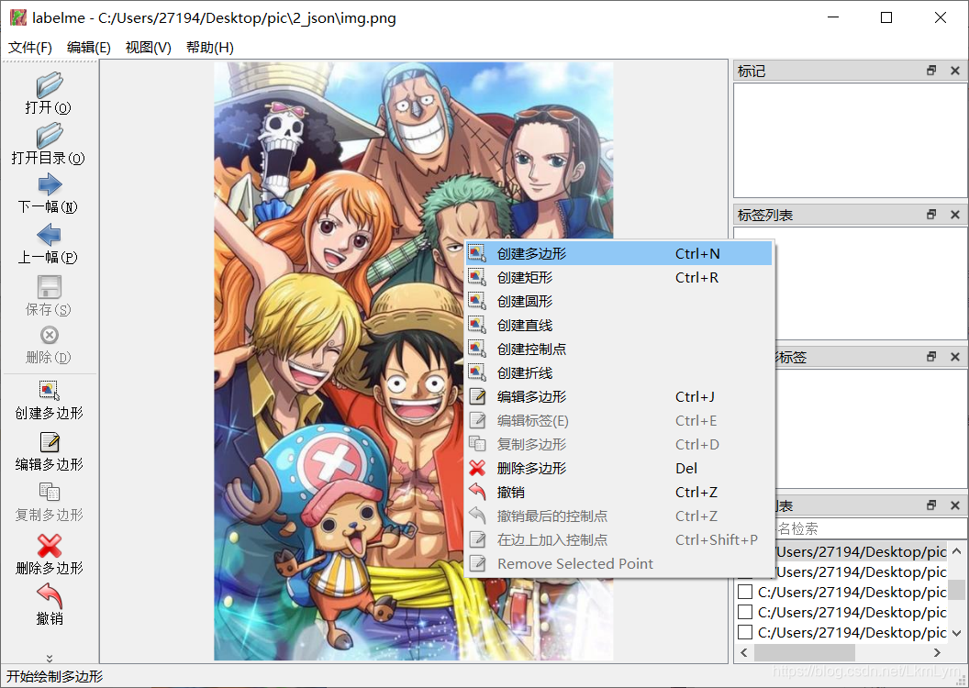The width and height of the screenshot is (969, 688).
Task: Click the Save (保存) floppy disk icon
Action: click(x=49, y=286)
